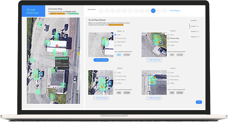
Task: Select Process Gap for Cluster 3
Action: point(115,76)
